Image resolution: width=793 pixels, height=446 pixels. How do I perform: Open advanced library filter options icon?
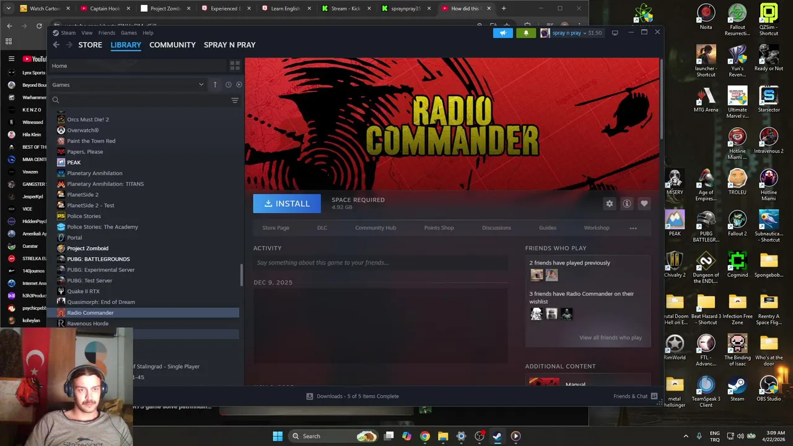235,100
